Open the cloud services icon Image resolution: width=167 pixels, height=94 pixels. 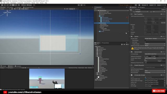[139, 5]
